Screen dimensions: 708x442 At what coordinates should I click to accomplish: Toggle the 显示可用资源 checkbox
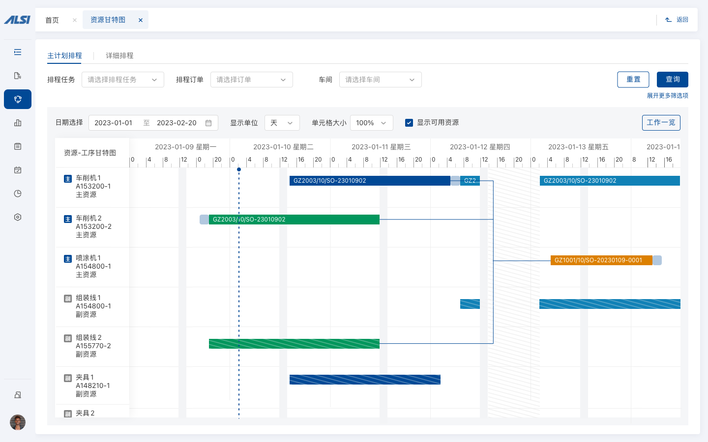click(409, 123)
